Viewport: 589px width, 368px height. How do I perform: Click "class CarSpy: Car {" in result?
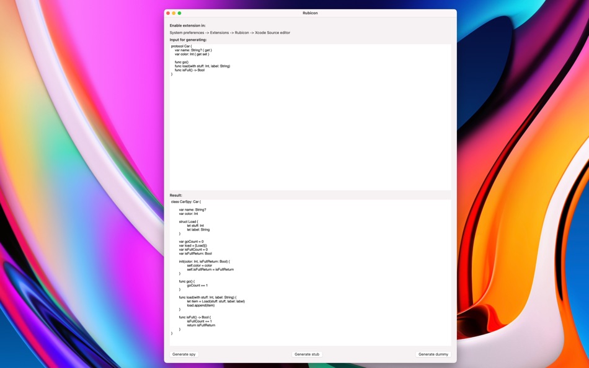186,201
